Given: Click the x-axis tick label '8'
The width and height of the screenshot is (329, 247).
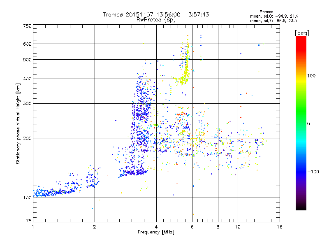Looking at the screenshot, I should pyautogui.click(x=218, y=227).
